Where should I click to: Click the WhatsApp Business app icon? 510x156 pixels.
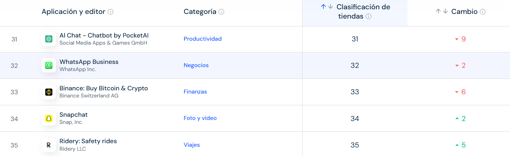point(49,65)
